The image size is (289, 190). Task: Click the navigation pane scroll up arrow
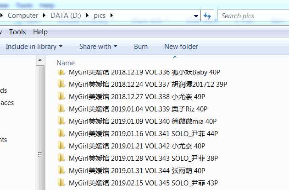coord(40,60)
